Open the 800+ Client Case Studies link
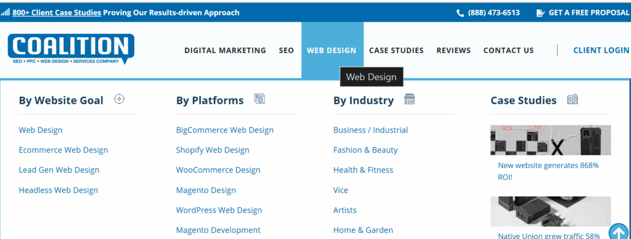The width and height of the screenshot is (631, 239). pos(56,12)
